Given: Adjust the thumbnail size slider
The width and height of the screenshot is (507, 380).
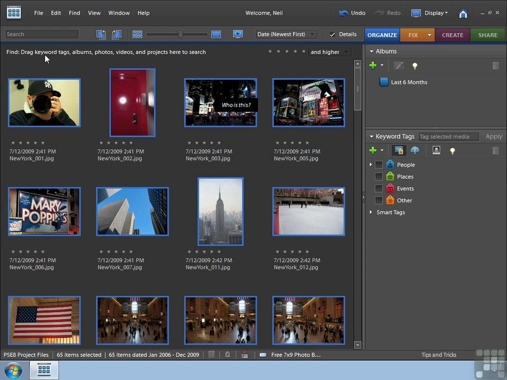Looking at the screenshot, I should pyautogui.click(x=181, y=34).
